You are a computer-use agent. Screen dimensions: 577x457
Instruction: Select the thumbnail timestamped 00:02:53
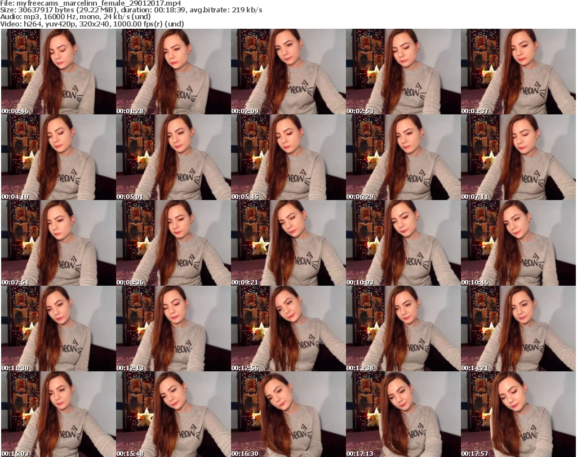403,72
